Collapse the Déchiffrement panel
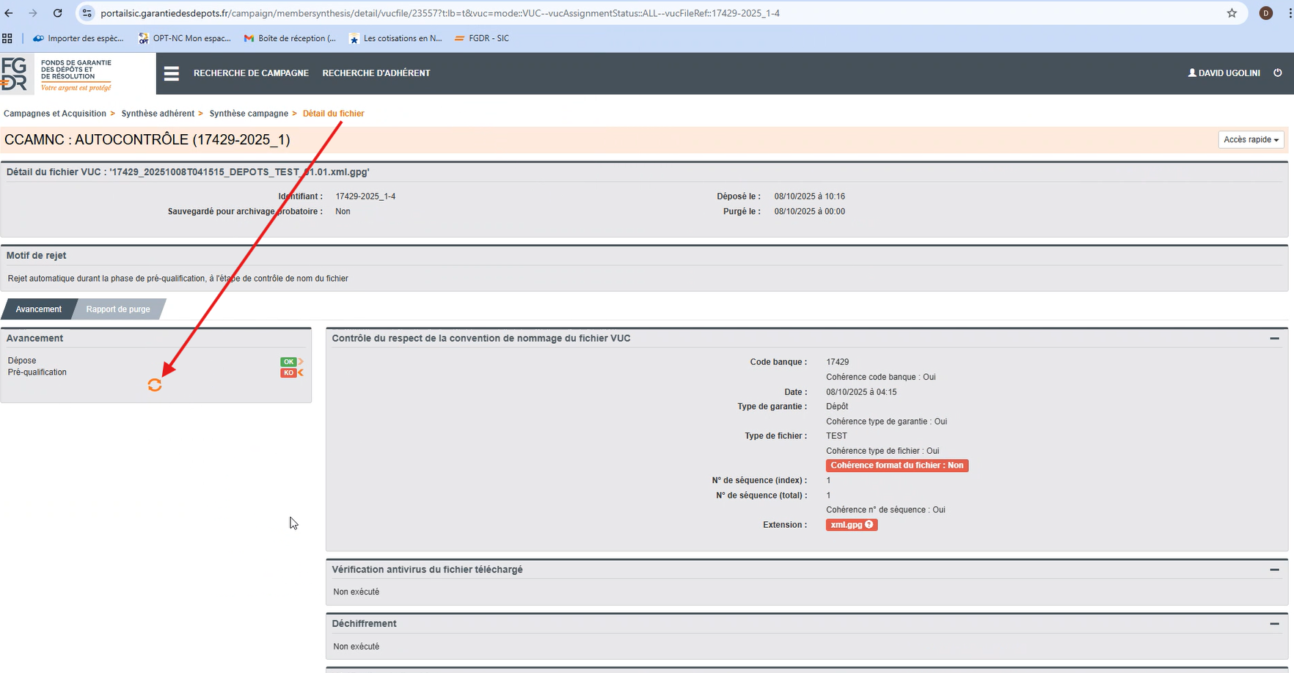 coord(1274,624)
